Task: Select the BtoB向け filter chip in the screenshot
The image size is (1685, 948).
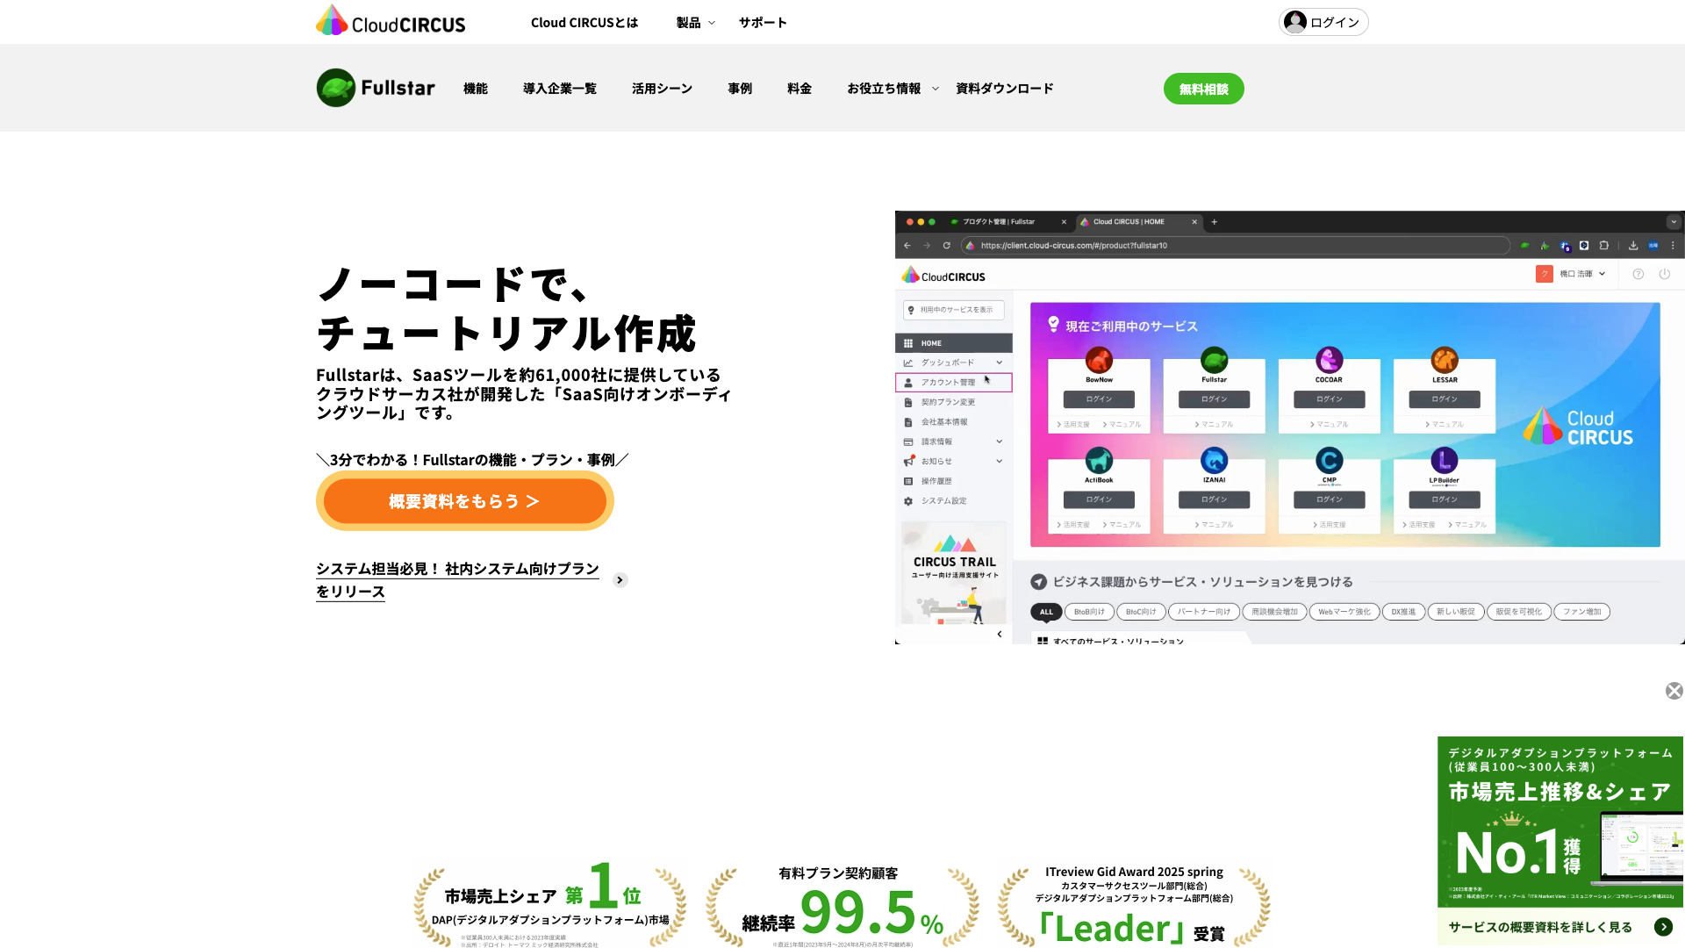Action: pos(1089,612)
